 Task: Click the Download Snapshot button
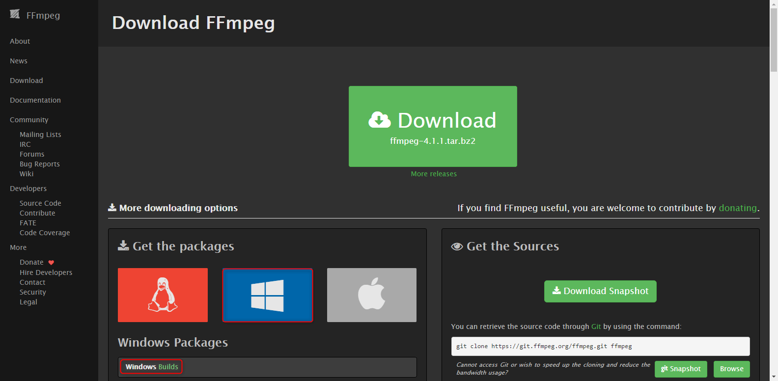point(600,291)
